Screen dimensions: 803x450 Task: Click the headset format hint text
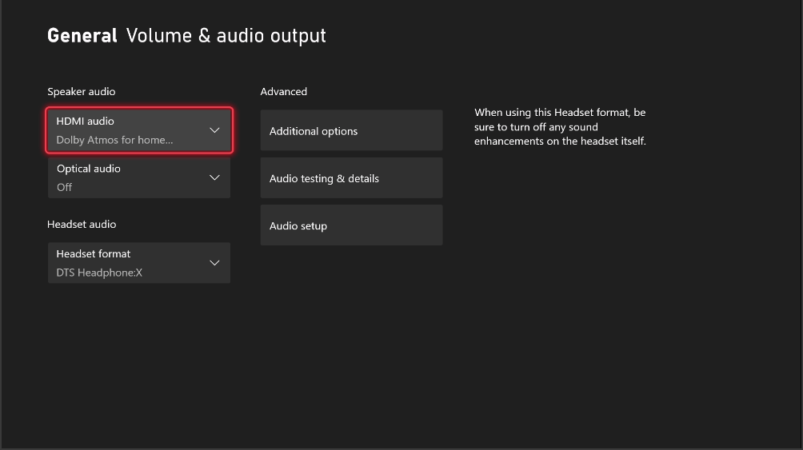click(560, 126)
